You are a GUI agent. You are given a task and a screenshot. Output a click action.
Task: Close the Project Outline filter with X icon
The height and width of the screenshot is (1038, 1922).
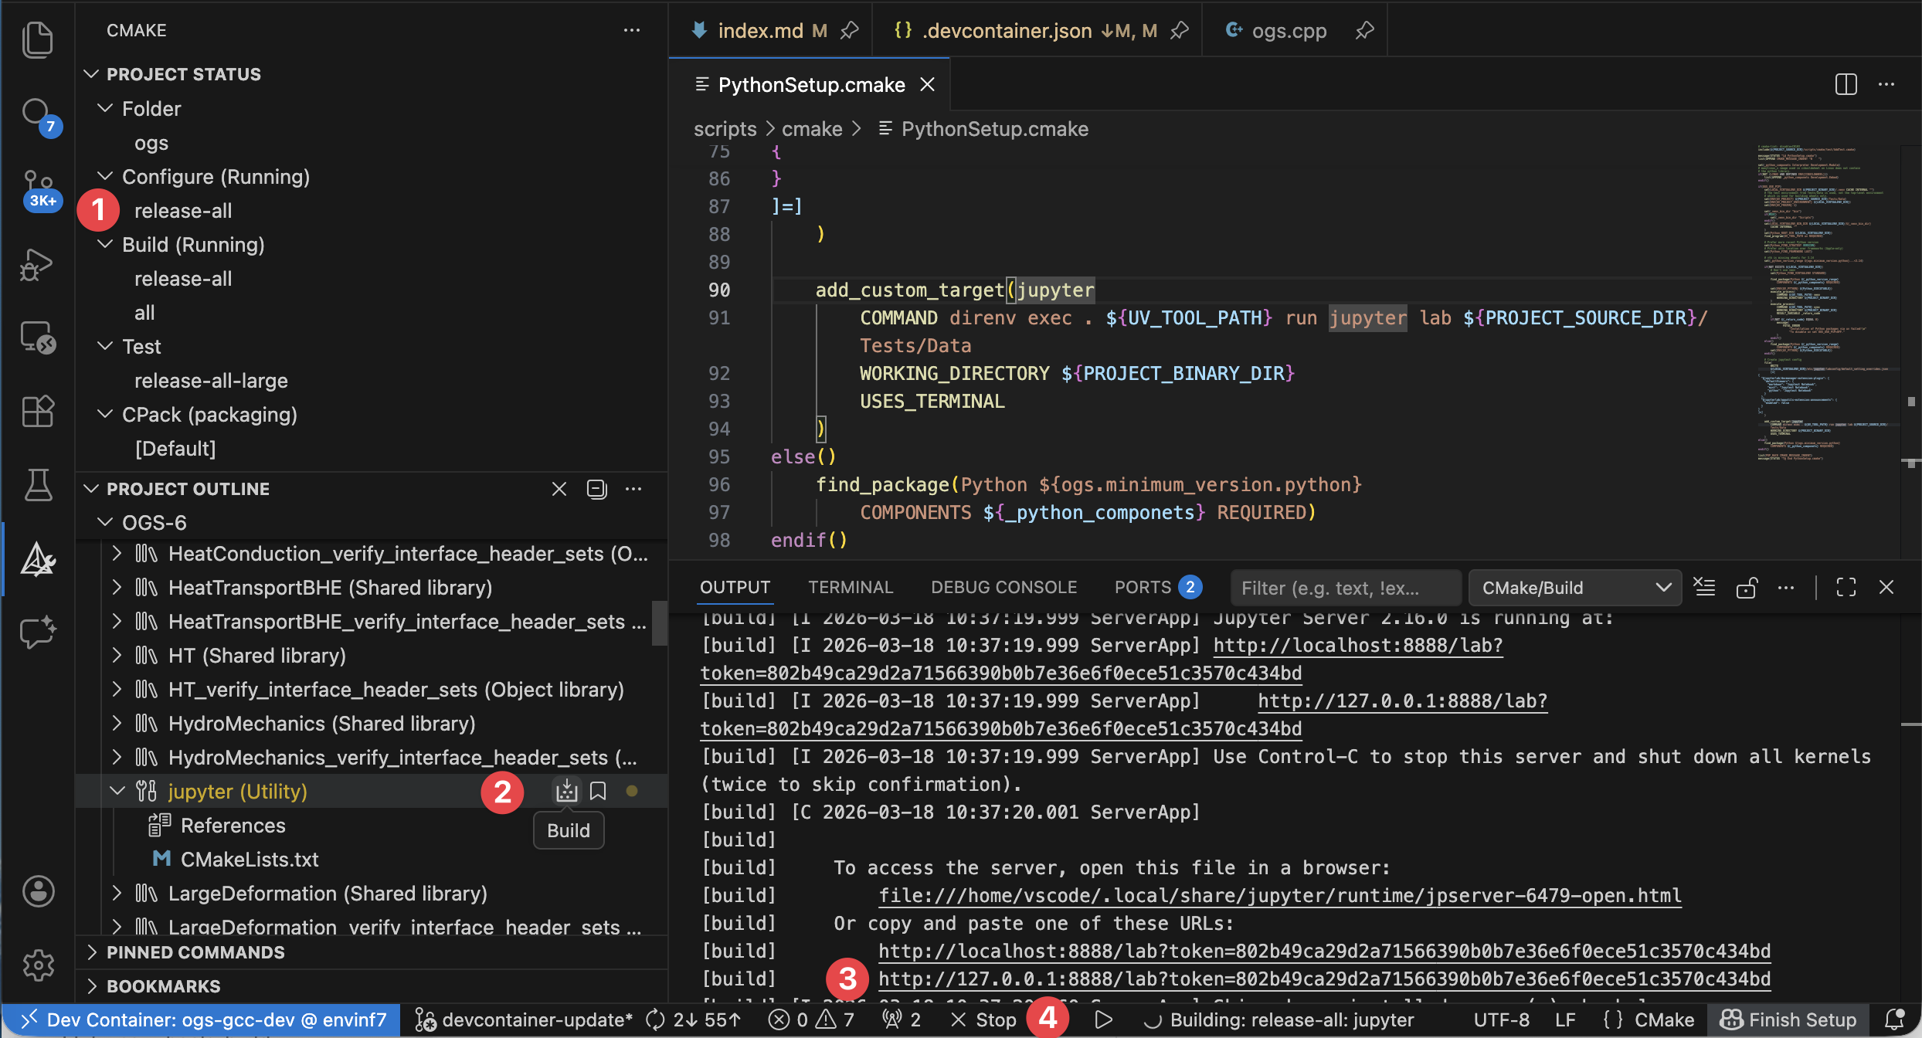pos(559,489)
